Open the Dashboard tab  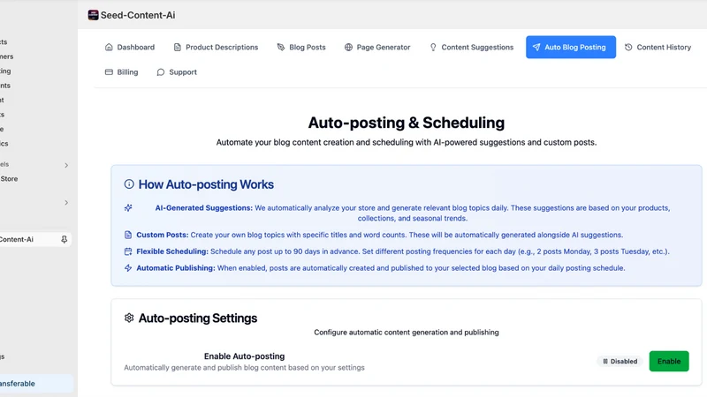point(130,47)
